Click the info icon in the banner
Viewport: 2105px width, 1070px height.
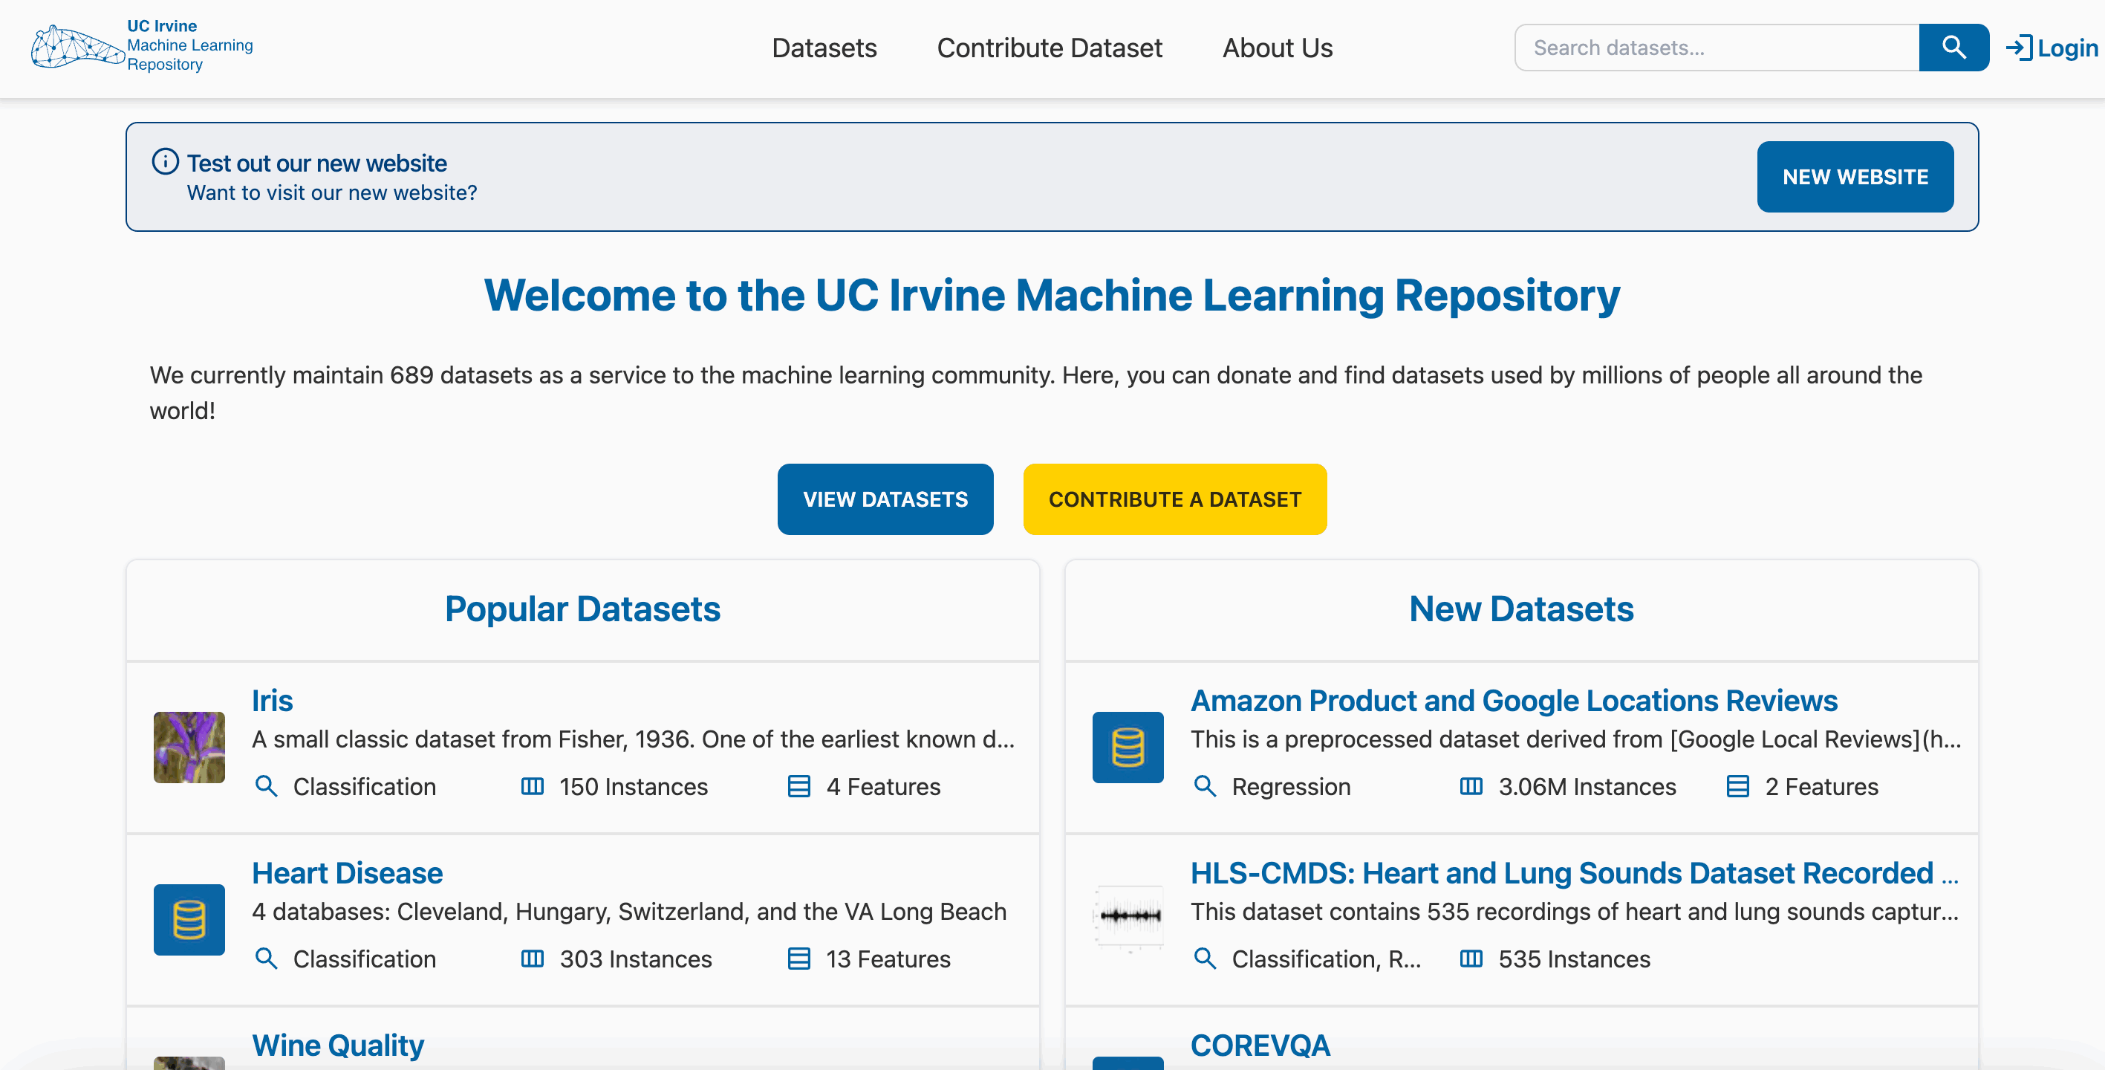pos(165,161)
